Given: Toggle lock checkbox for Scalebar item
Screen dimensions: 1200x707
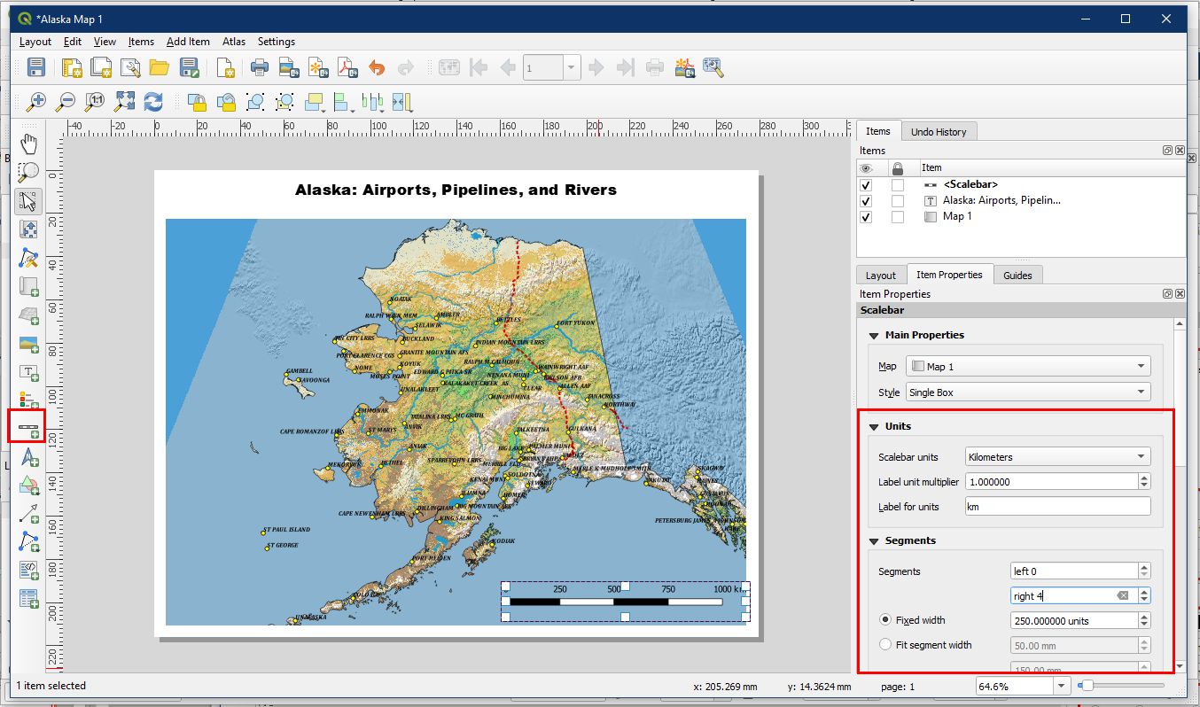Looking at the screenshot, I should tap(898, 185).
